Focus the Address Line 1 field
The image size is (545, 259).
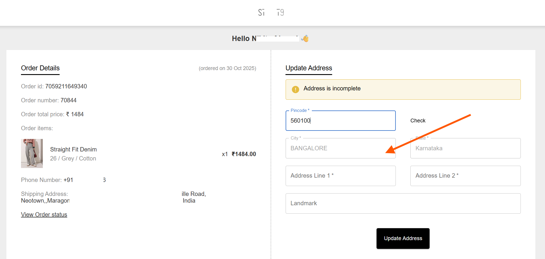[340, 176]
